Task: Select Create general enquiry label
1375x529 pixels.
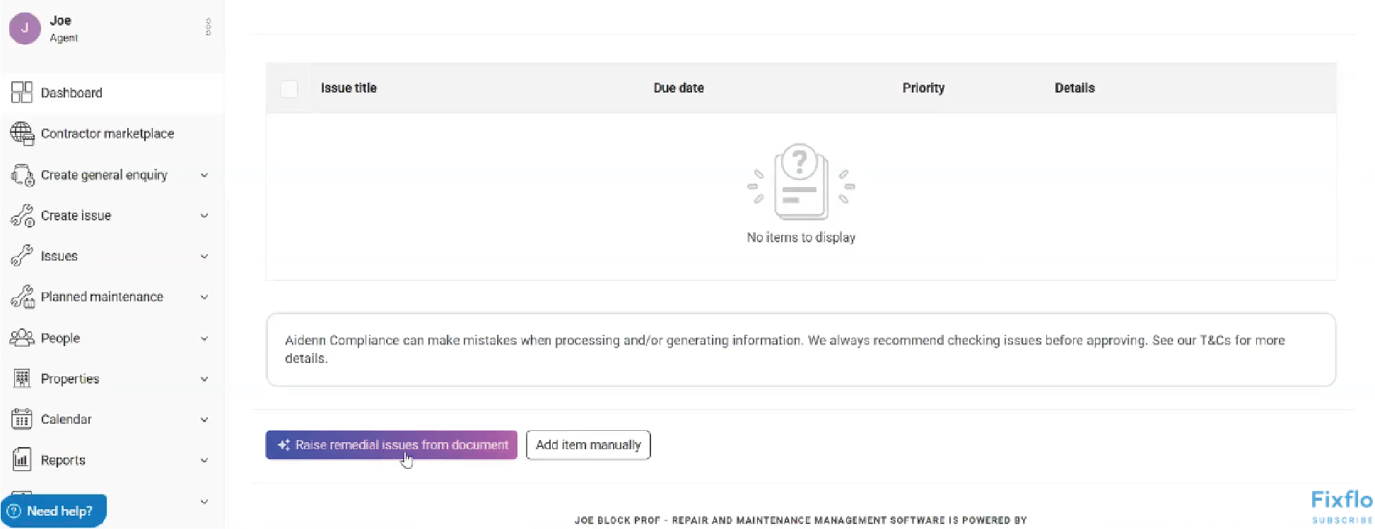Action: click(104, 175)
